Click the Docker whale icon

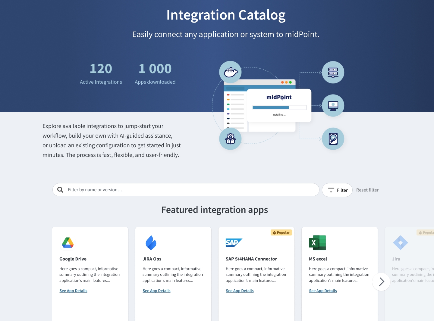coord(231,72)
